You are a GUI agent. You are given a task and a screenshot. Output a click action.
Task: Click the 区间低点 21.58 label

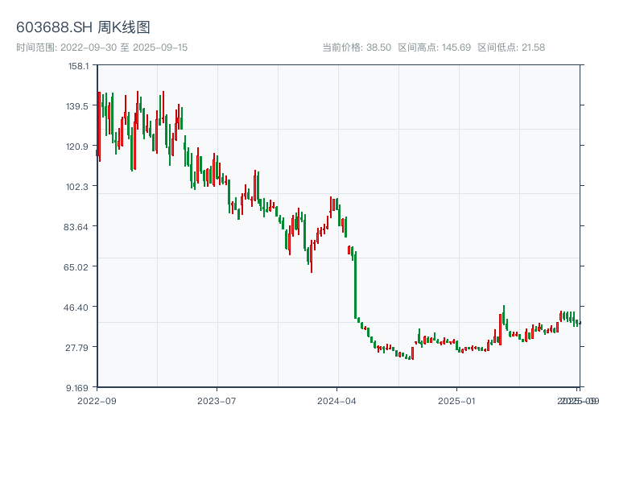[x=511, y=47]
